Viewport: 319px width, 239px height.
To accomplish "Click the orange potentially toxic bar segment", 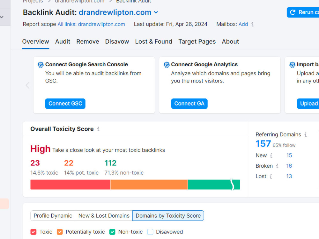I will point(149,185).
